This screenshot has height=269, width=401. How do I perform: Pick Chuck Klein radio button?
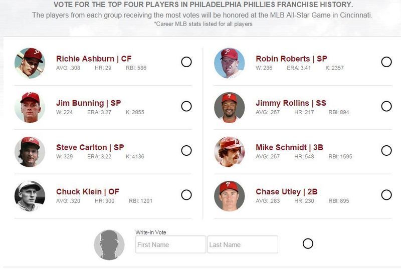click(x=186, y=195)
